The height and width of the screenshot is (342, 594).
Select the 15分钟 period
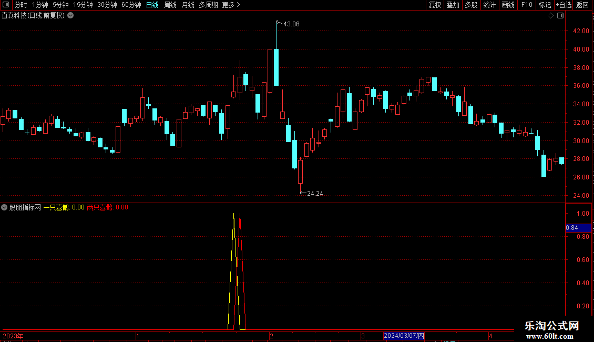click(x=83, y=5)
